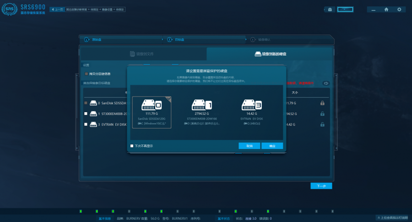Select disk 3 card 14.42 G in dialog
The image size is (412, 222).
(x=252, y=112)
